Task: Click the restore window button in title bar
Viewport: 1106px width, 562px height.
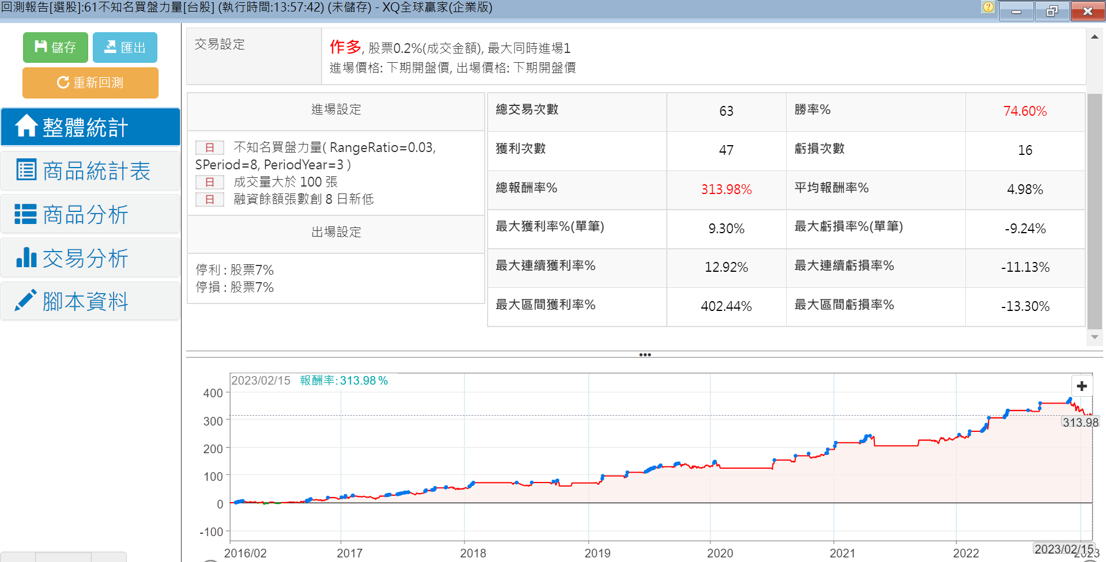Action: 1052,11
